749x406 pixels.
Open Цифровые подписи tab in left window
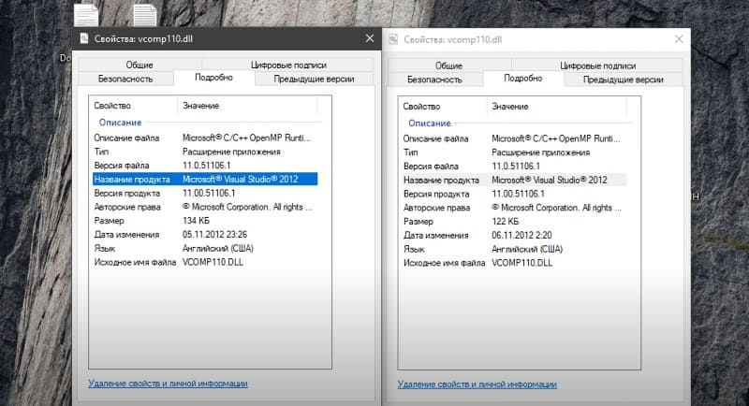288,65
